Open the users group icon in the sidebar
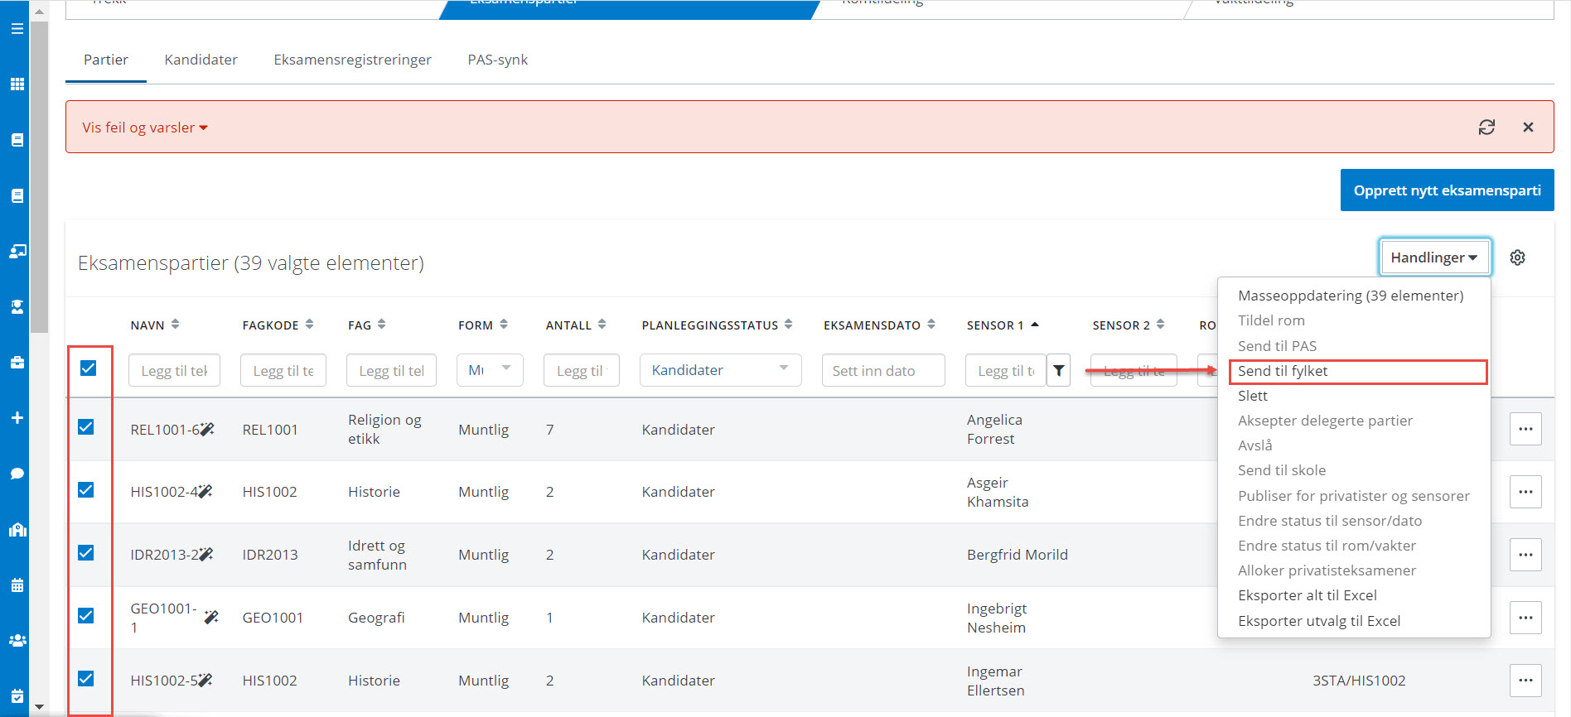This screenshot has width=1571, height=717. pos(17,641)
